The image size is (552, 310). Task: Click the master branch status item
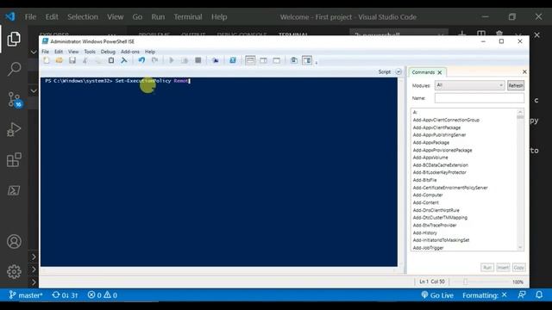[25, 295]
